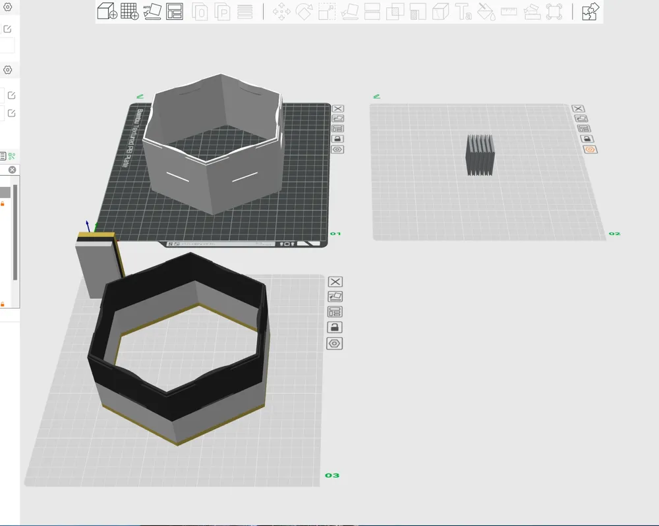Arrange objects on plate 01
Viewport: 659px width, 526px height.
(338, 129)
